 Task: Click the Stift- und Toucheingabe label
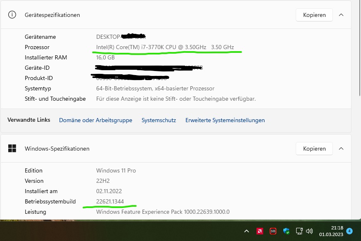tap(55, 99)
